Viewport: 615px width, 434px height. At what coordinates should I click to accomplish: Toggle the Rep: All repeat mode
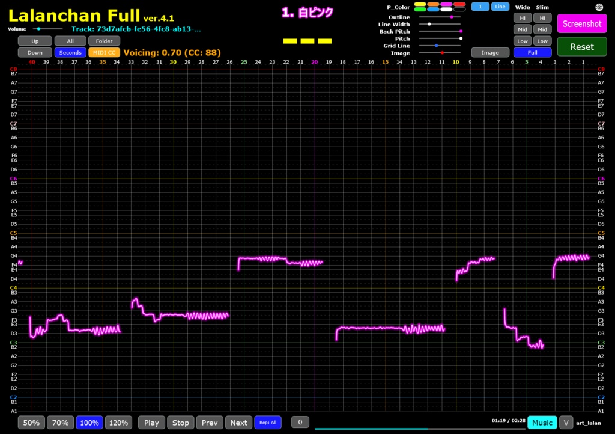(268, 423)
